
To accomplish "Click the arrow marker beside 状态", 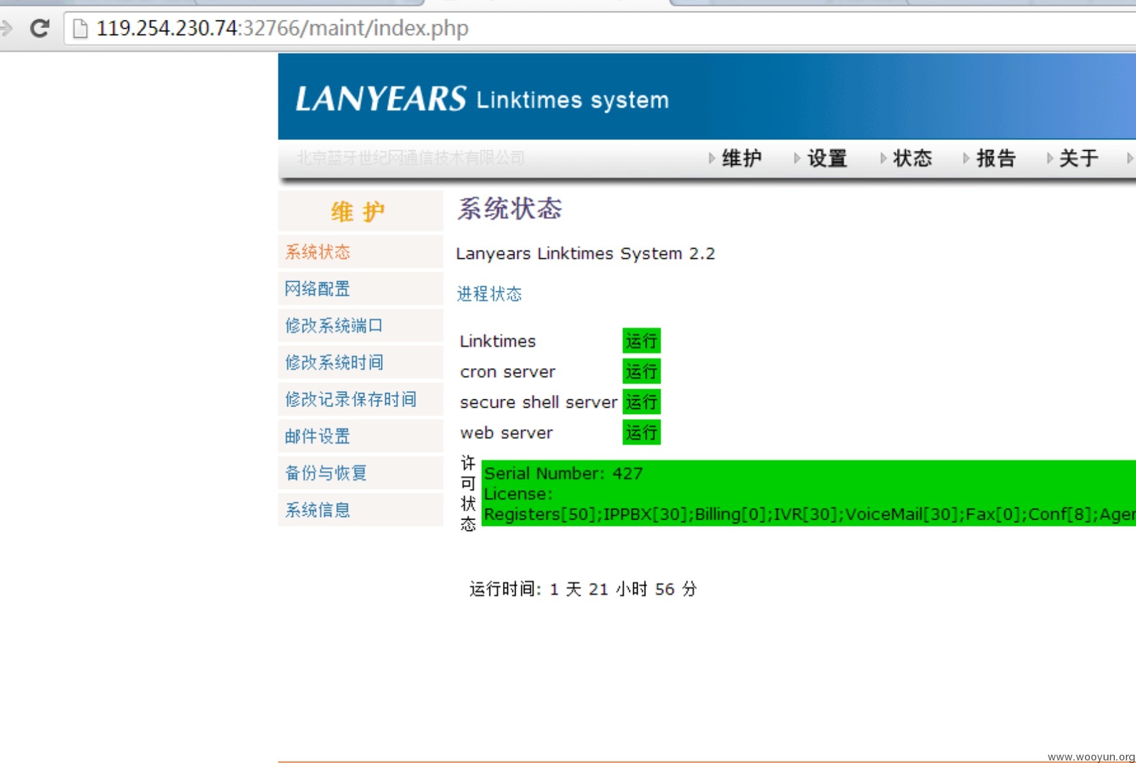I will (x=883, y=158).
